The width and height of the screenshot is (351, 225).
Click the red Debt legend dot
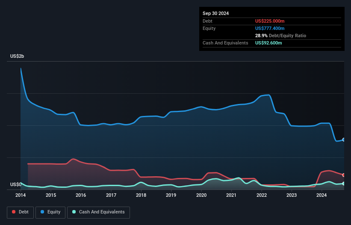click(14, 212)
